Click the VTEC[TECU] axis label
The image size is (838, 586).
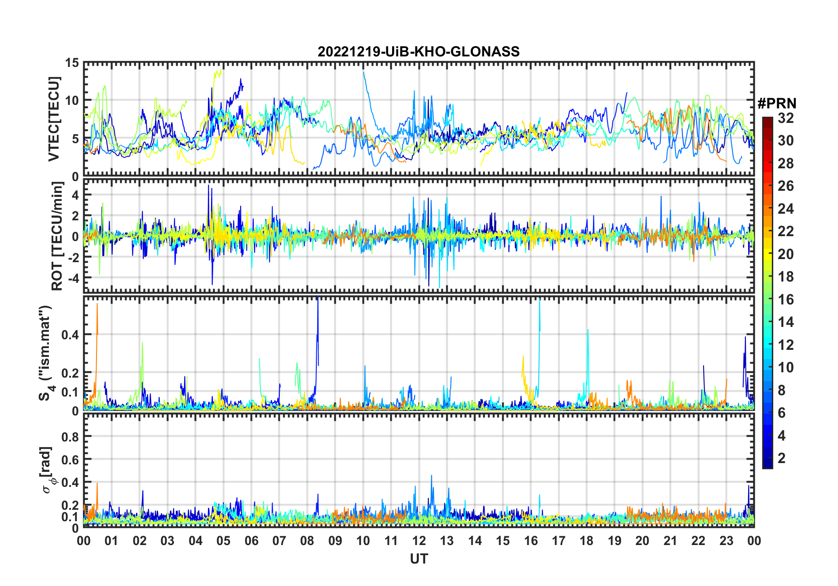pyautogui.click(x=54, y=119)
